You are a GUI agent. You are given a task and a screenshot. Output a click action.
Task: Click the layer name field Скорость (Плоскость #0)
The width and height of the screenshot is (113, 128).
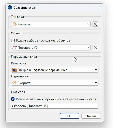55,106
